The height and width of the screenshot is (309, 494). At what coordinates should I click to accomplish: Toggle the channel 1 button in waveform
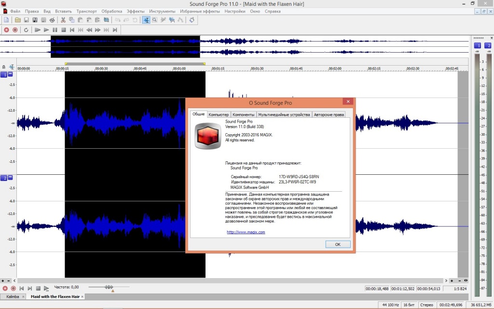(x=4, y=75)
